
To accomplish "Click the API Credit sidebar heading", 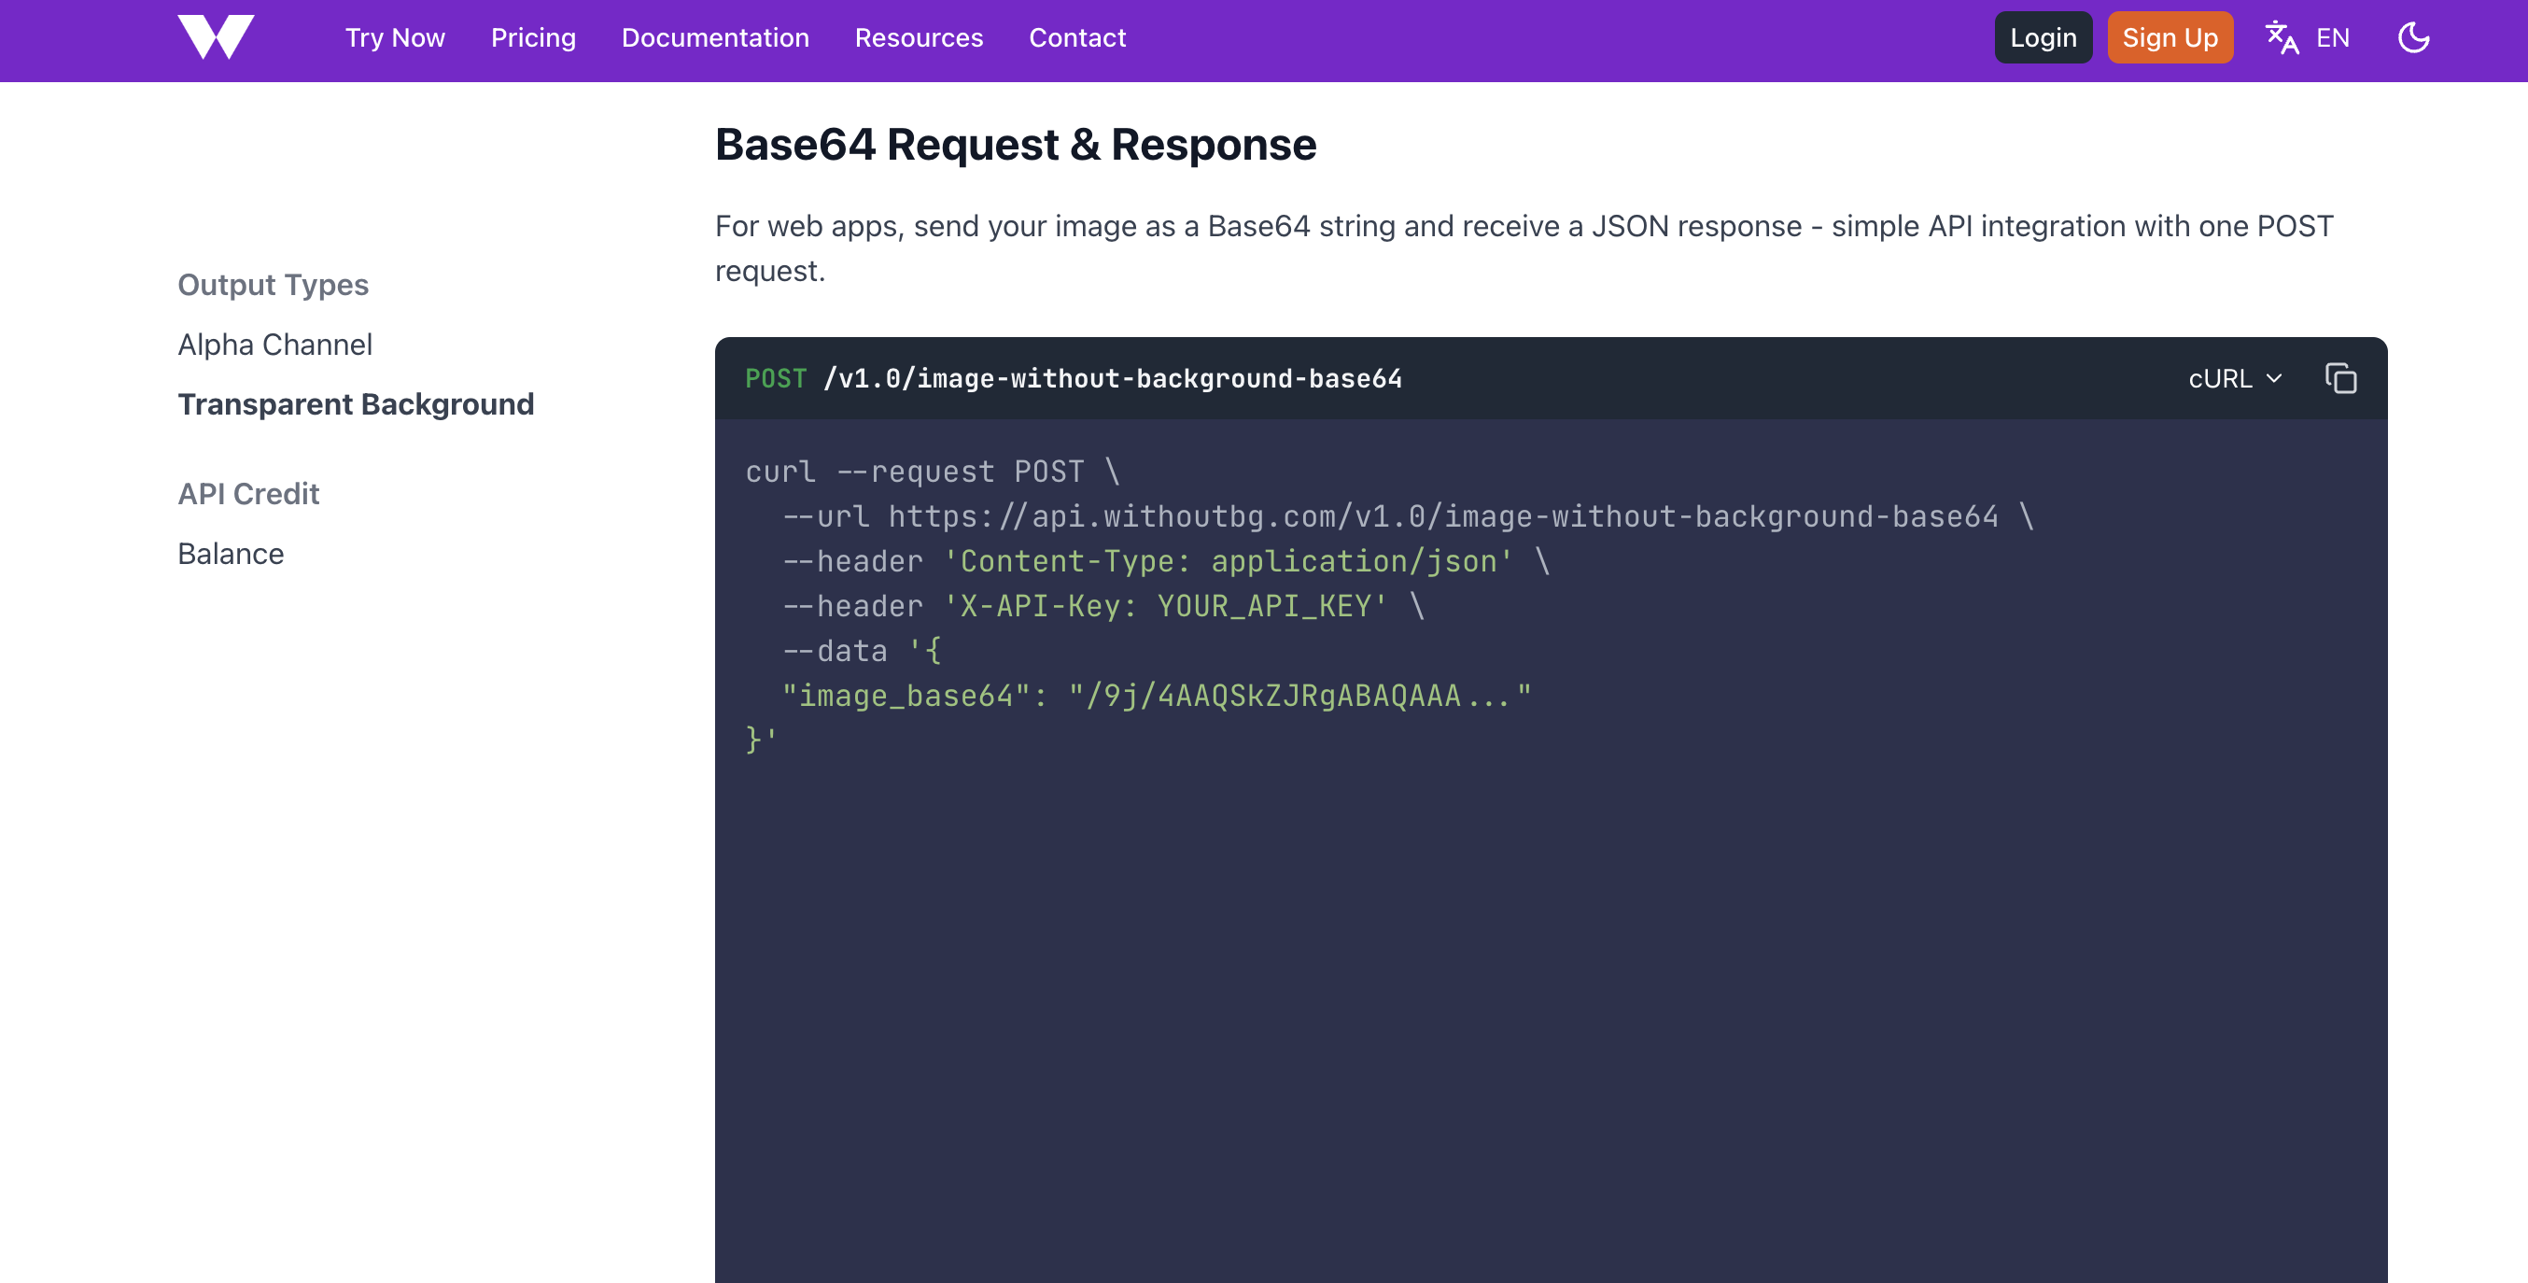I will pos(248,494).
